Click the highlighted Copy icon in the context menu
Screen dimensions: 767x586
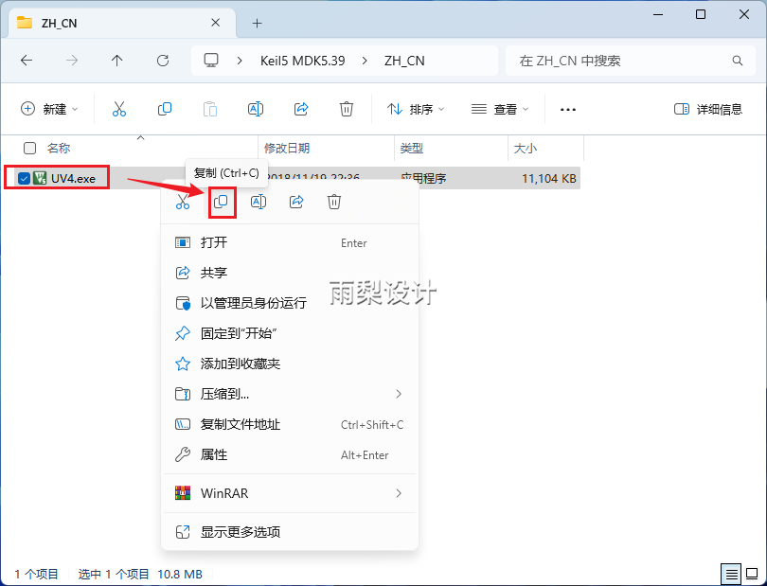220,202
